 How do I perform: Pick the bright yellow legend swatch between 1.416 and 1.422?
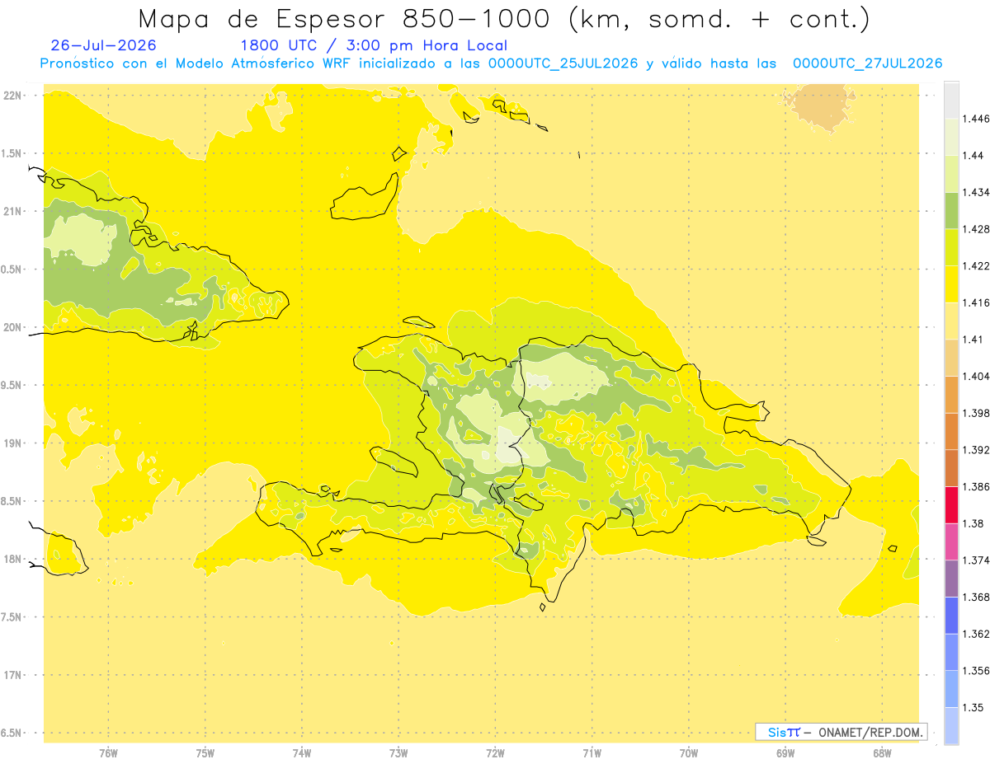pyautogui.click(x=951, y=284)
